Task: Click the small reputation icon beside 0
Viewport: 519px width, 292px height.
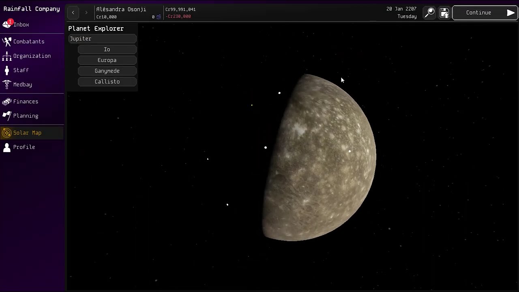Action: tap(159, 17)
